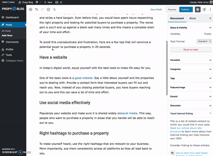Viewport: 213px width, 156px height.
Task: Undo the last edit
Action: [37, 10]
